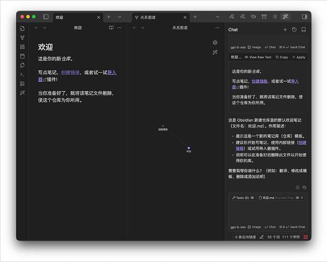Viewport: 327px width, 262px height.
Task: Show 0 条反向链接 in status bar
Action: coord(246,237)
